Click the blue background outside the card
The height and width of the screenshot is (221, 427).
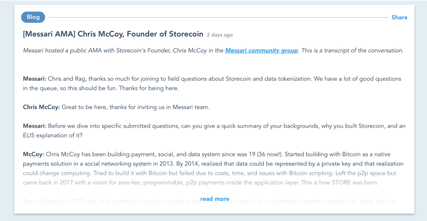[7, 110]
